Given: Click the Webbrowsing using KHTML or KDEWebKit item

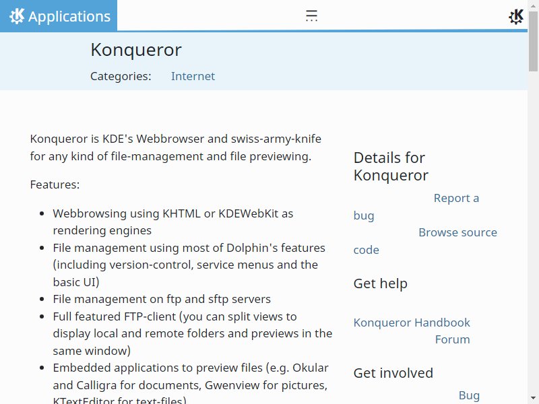Looking at the screenshot, I should (x=173, y=222).
